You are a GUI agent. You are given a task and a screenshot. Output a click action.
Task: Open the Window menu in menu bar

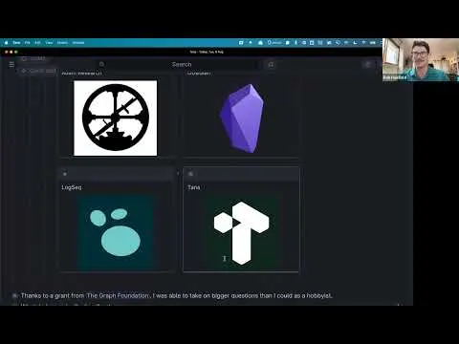[x=78, y=43]
